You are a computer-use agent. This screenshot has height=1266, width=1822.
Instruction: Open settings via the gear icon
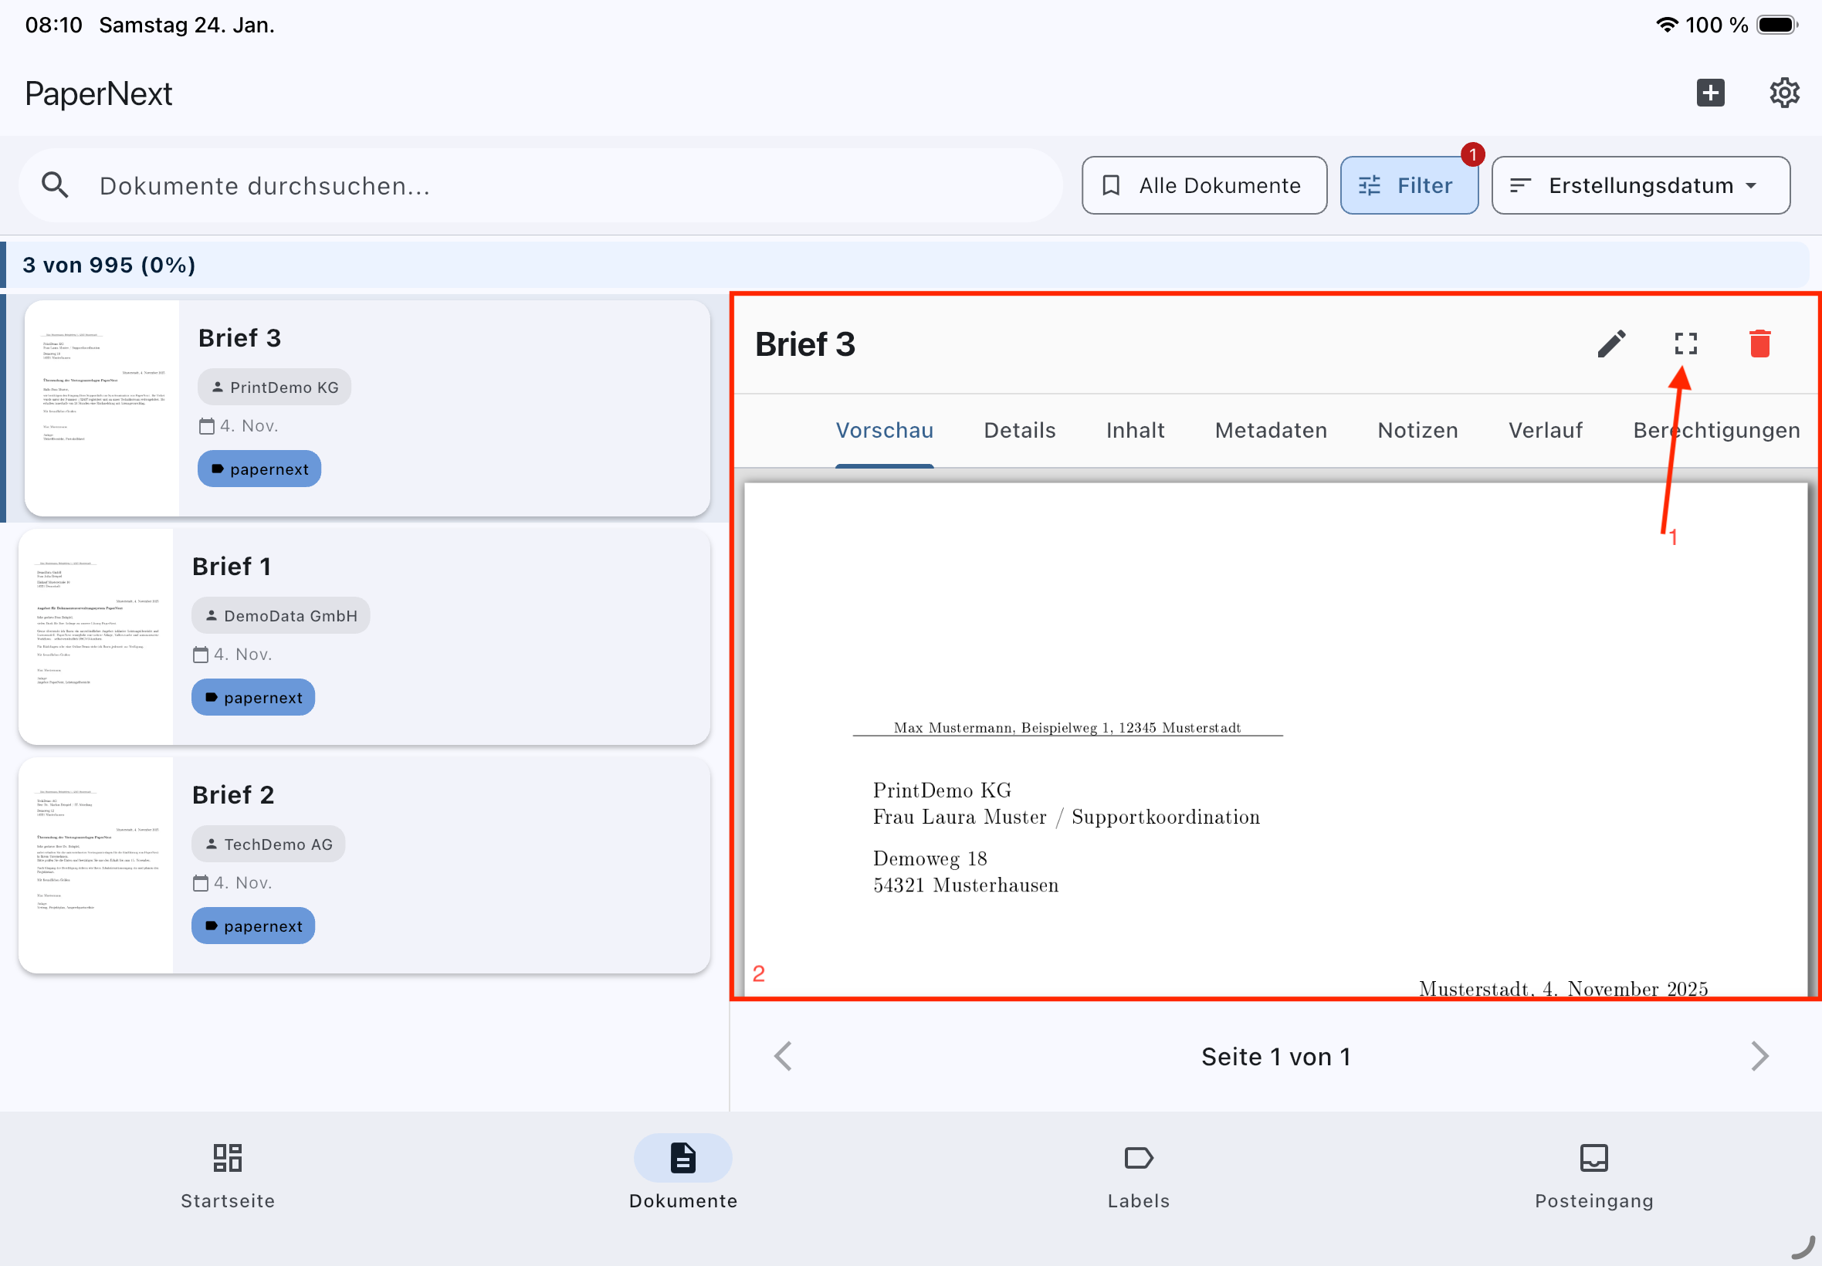pos(1784,93)
